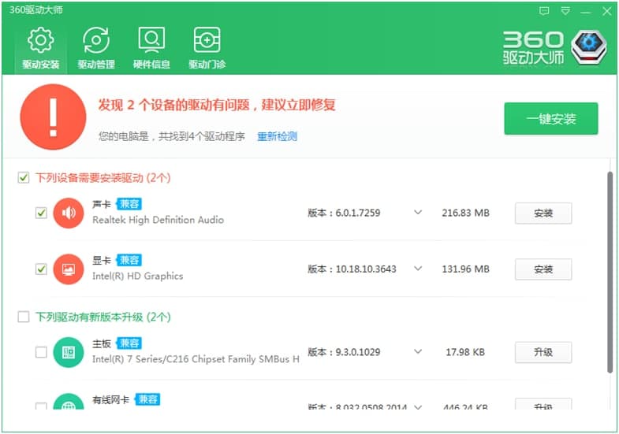Expand version dropdown for sound card 6.0.1.7259
The width and height of the screenshot is (619, 434).
click(x=418, y=213)
